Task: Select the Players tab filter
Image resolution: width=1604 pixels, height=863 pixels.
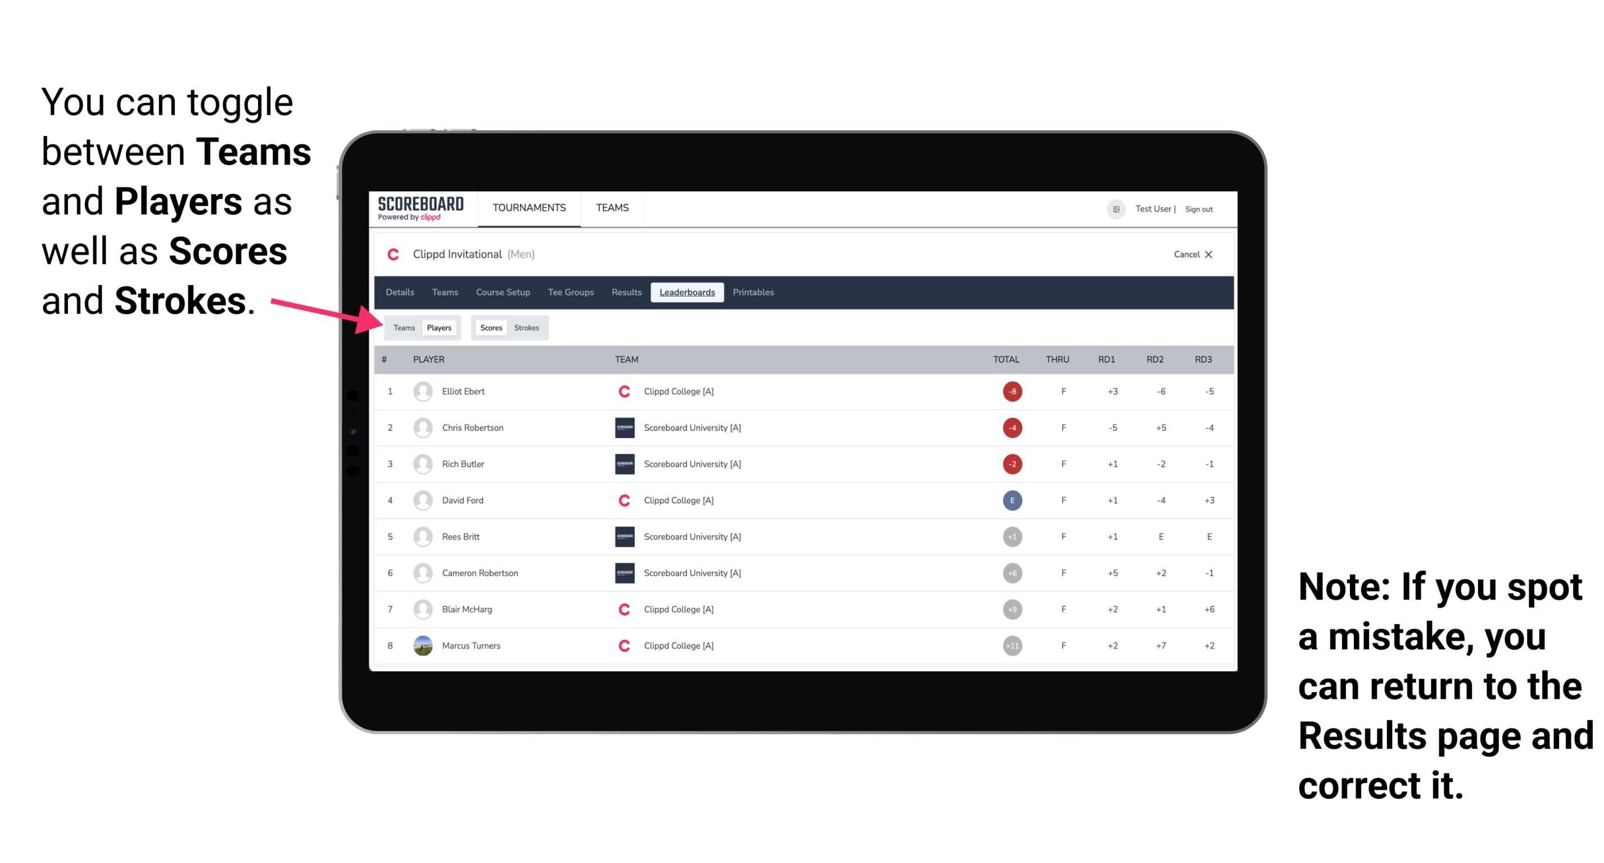Action: (439, 327)
